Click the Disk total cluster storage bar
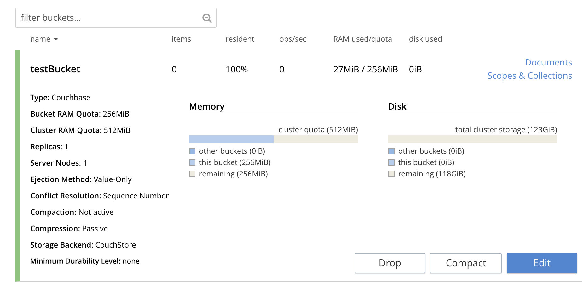 pos(472,139)
